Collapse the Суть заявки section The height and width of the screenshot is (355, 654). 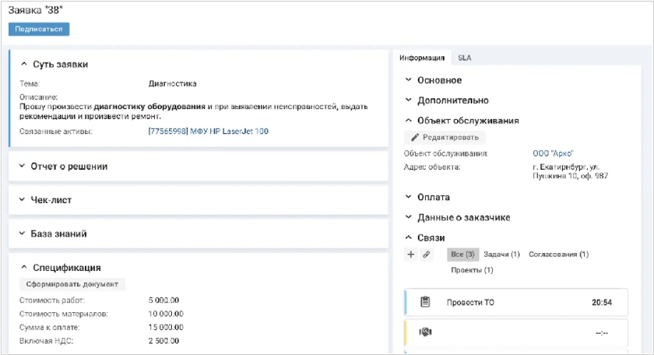(x=24, y=65)
